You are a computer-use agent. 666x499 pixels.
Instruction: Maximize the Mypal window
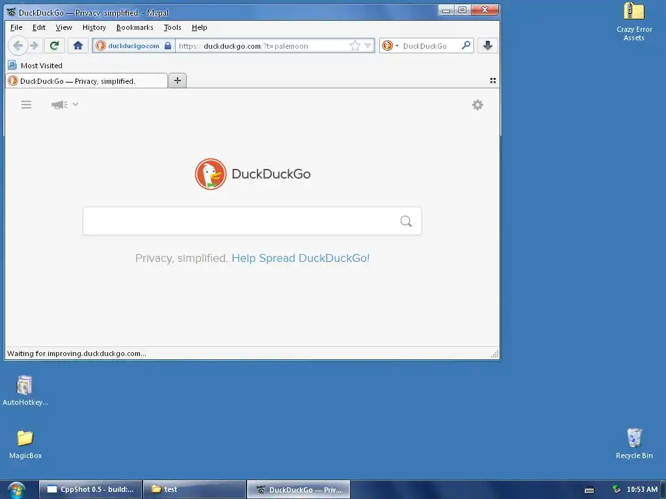pyautogui.click(x=462, y=10)
